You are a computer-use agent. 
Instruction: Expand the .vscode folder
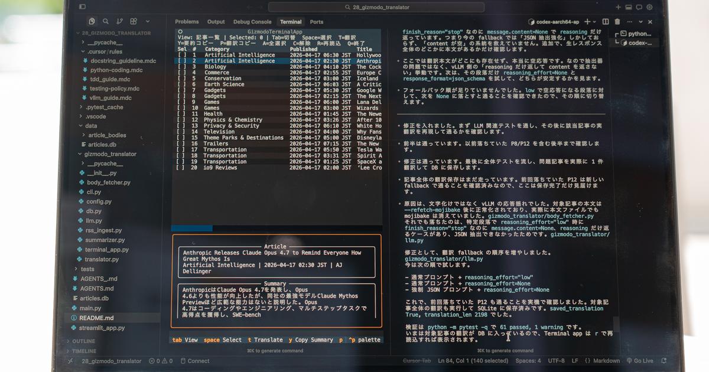(92, 116)
